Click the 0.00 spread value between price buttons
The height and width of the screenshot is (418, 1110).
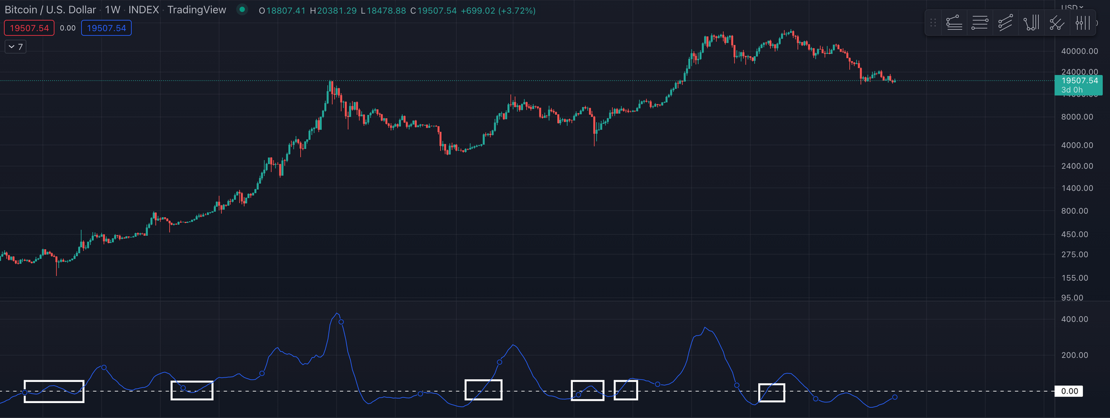[x=68, y=28]
